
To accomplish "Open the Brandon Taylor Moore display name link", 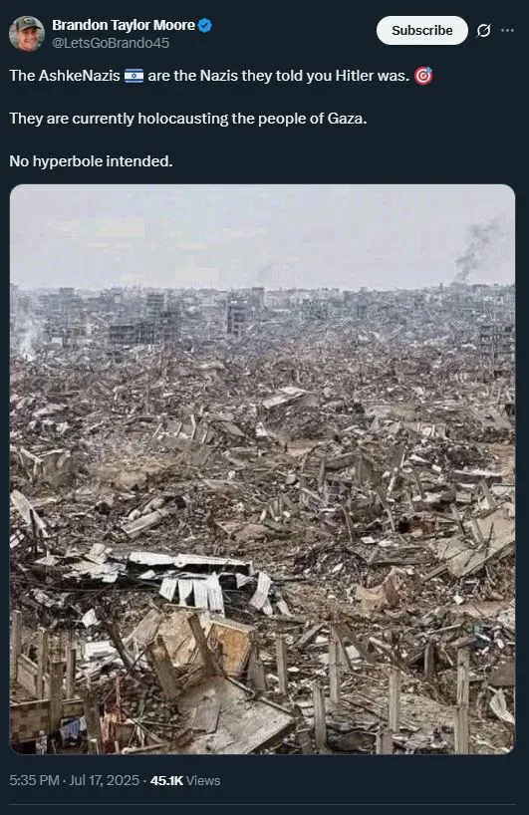I will 124,25.
